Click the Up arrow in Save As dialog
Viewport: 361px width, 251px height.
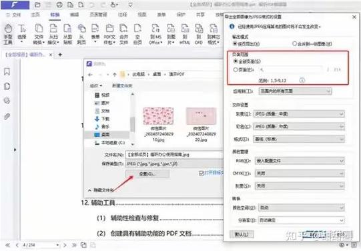point(114,74)
